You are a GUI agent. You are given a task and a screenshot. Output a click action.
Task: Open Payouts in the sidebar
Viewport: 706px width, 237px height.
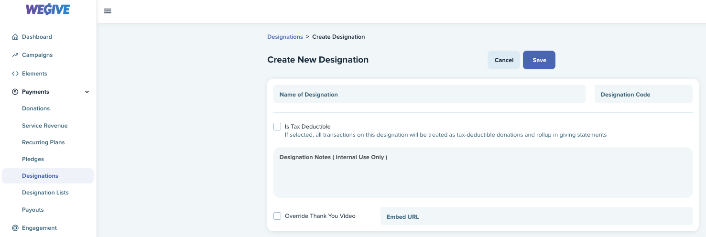33,210
